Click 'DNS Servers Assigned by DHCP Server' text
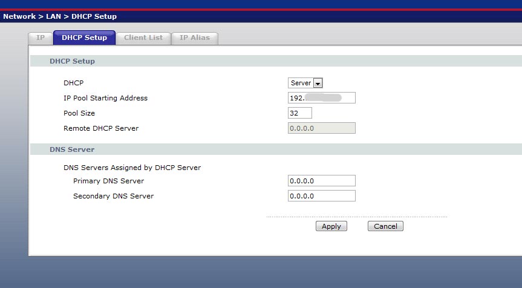The image size is (522, 288). coord(132,168)
